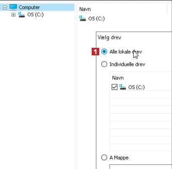Click Navn header inside Individuelle drev list
172x169 pixels.
(x=118, y=78)
